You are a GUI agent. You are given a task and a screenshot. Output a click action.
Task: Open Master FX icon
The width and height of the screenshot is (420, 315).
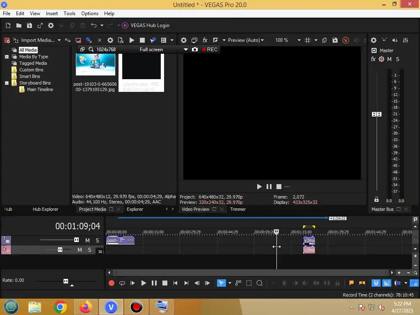pos(373,59)
